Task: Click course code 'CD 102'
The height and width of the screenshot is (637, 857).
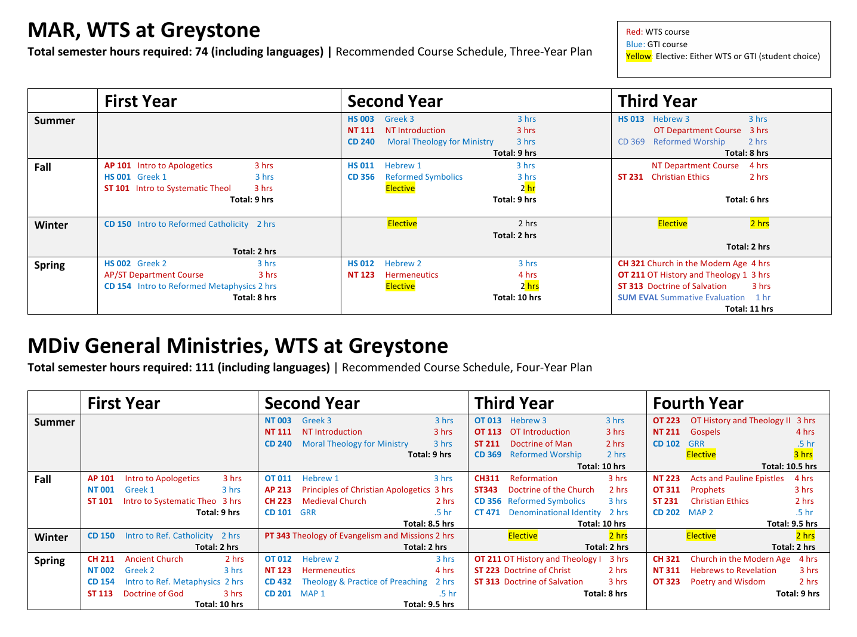Action: 666,444
